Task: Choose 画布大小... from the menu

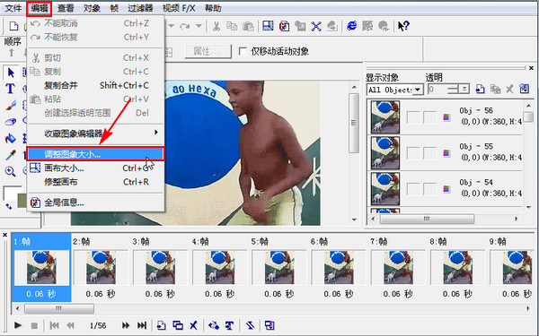Action: [x=95, y=168]
